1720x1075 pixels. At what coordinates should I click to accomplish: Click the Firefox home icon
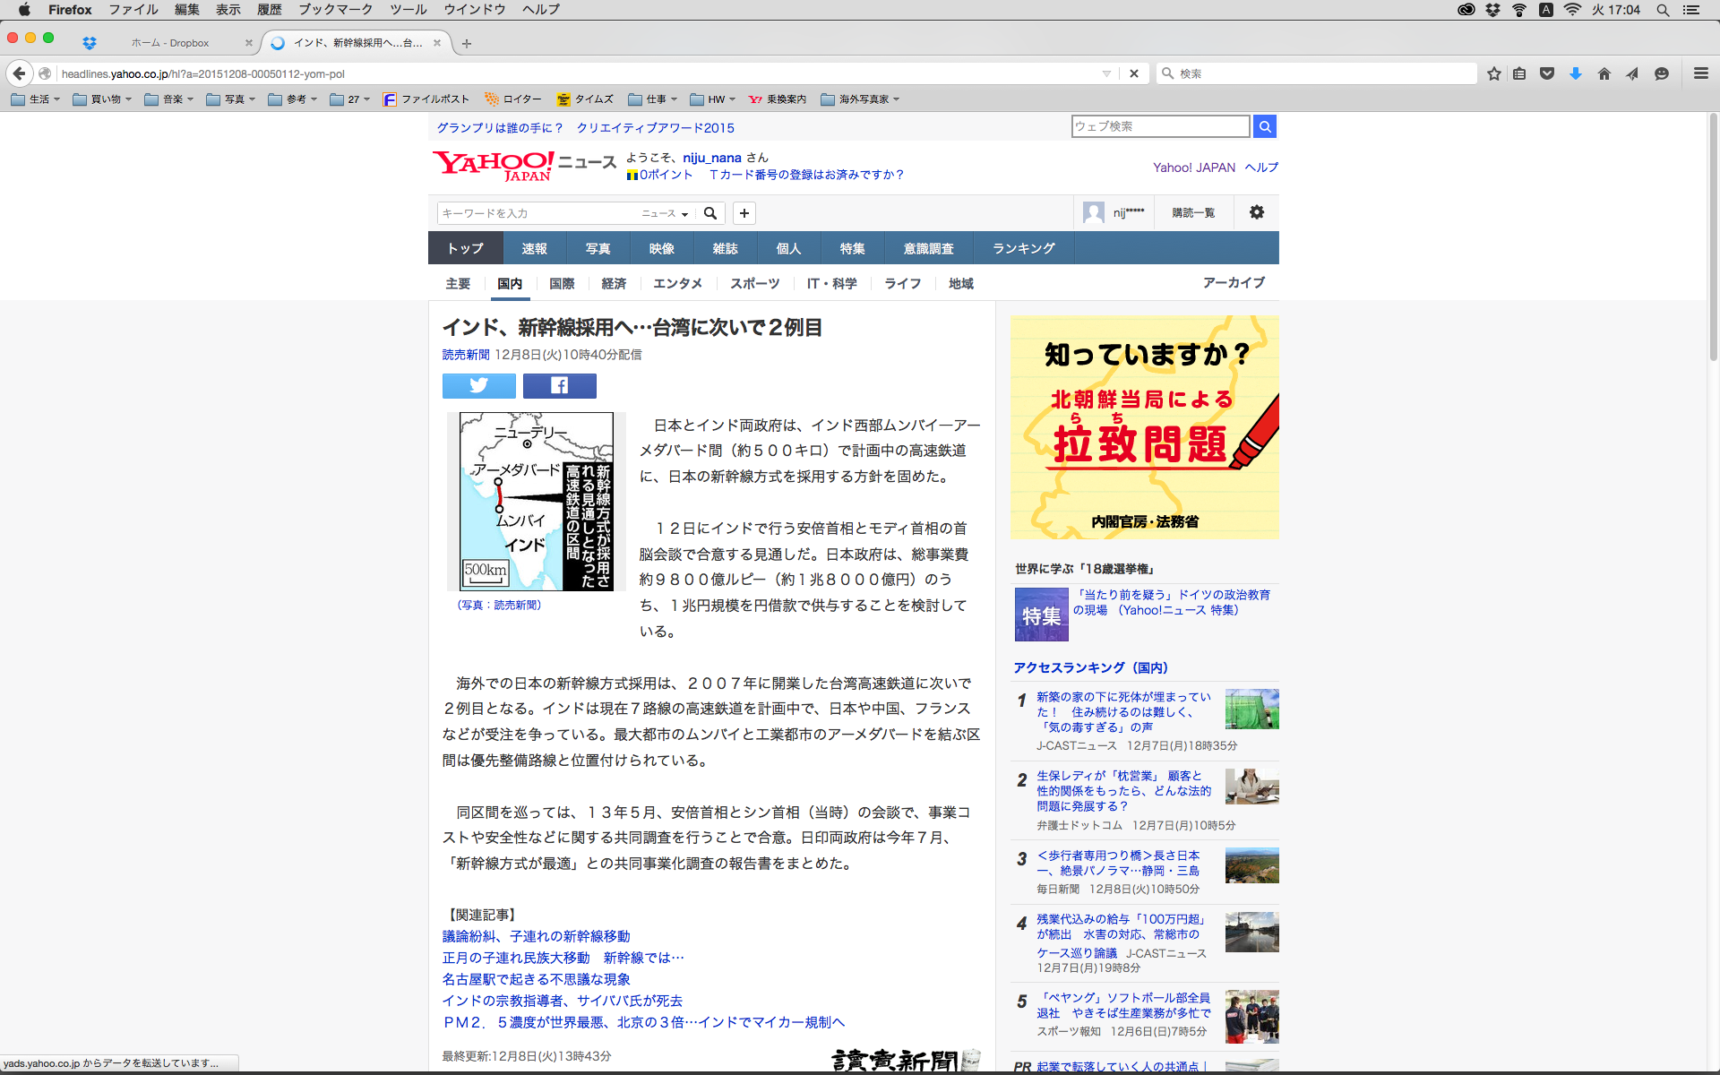pyautogui.click(x=1604, y=73)
